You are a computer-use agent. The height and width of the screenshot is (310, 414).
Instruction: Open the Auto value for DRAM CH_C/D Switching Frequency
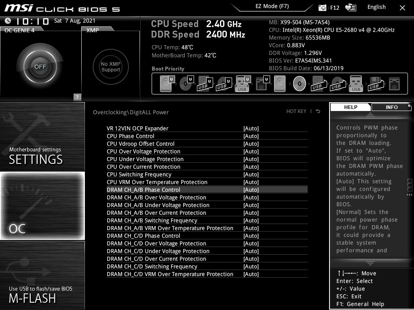(x=251, y=266)
